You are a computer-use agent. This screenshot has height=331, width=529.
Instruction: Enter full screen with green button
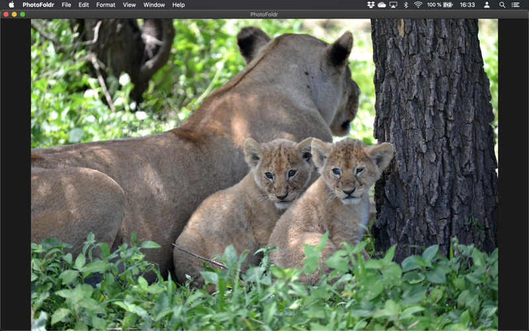coord(22,14)
